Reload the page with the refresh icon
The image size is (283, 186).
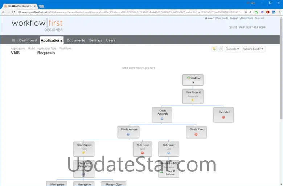coord(13,12)
